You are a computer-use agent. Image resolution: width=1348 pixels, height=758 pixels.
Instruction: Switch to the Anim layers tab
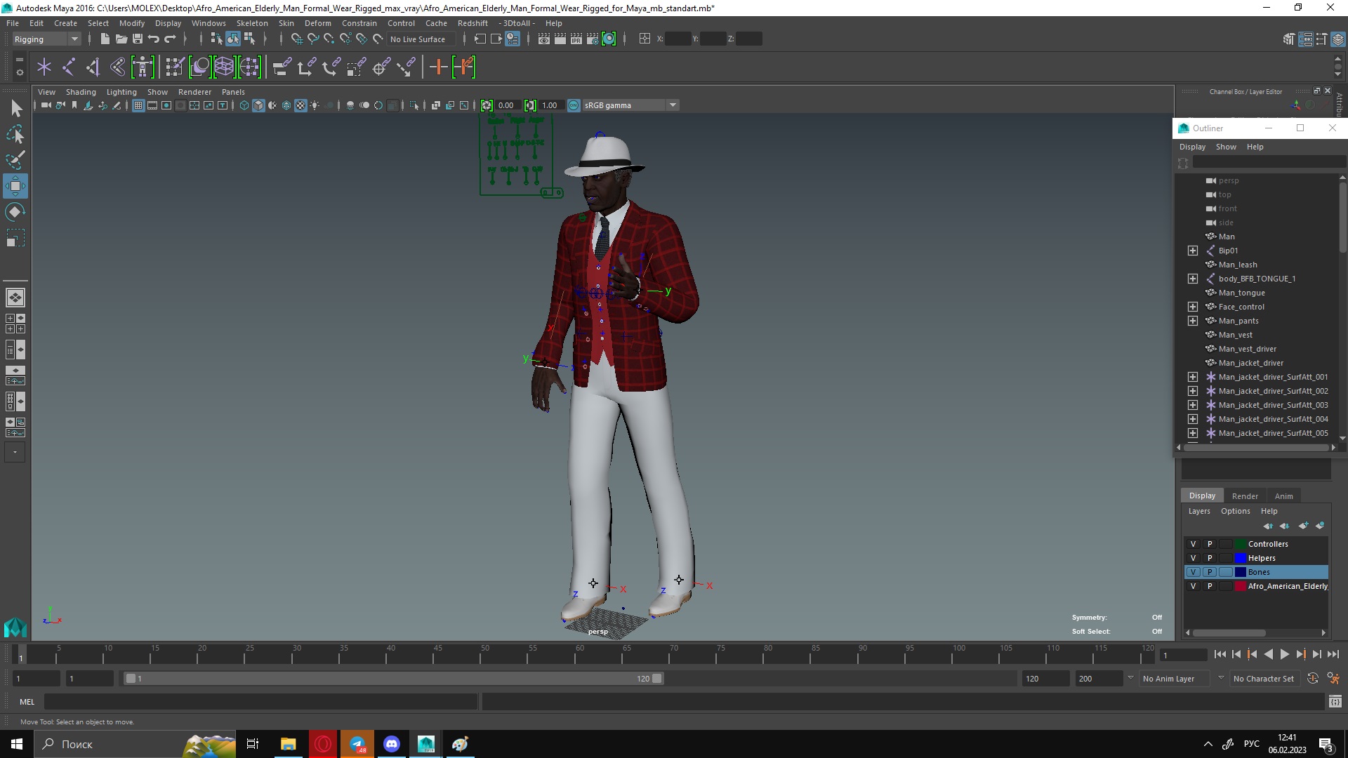[x=1283, y=496]
